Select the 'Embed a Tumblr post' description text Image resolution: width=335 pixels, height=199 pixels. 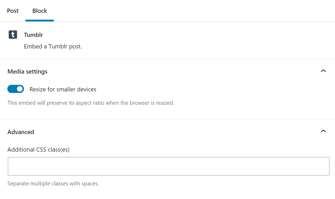pos(53,46)
